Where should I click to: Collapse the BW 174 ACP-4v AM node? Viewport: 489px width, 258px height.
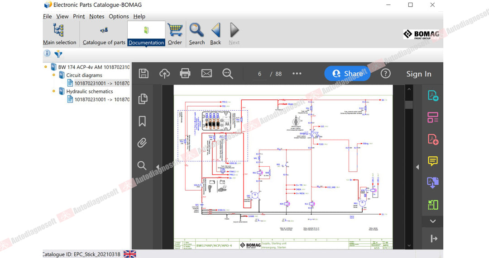pos(46,67)
